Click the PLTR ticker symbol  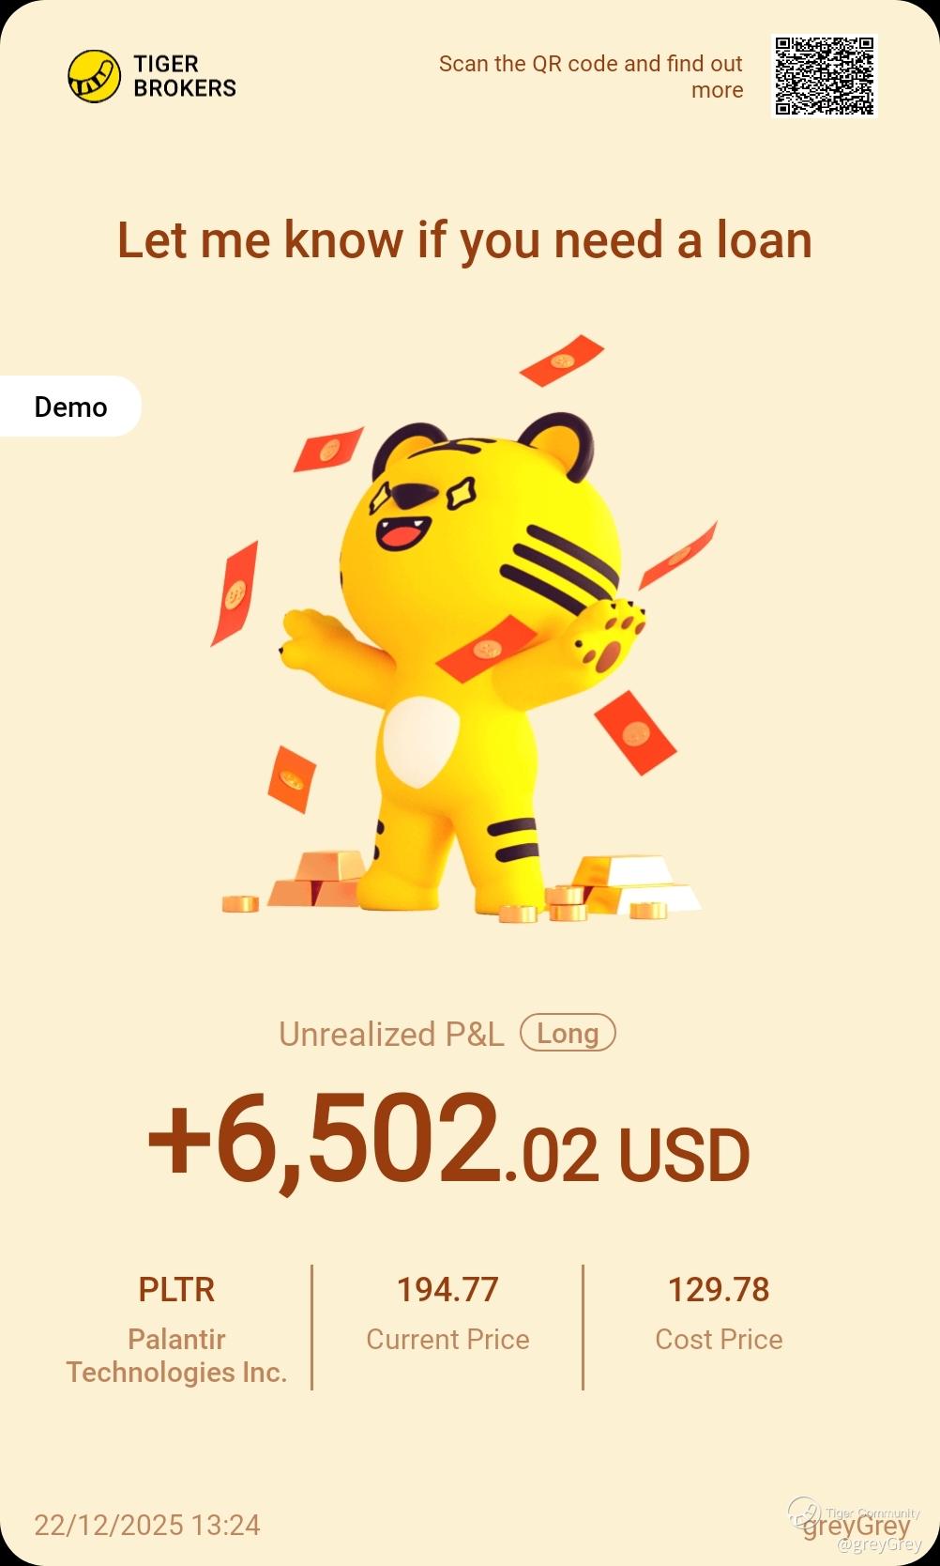176,1290
